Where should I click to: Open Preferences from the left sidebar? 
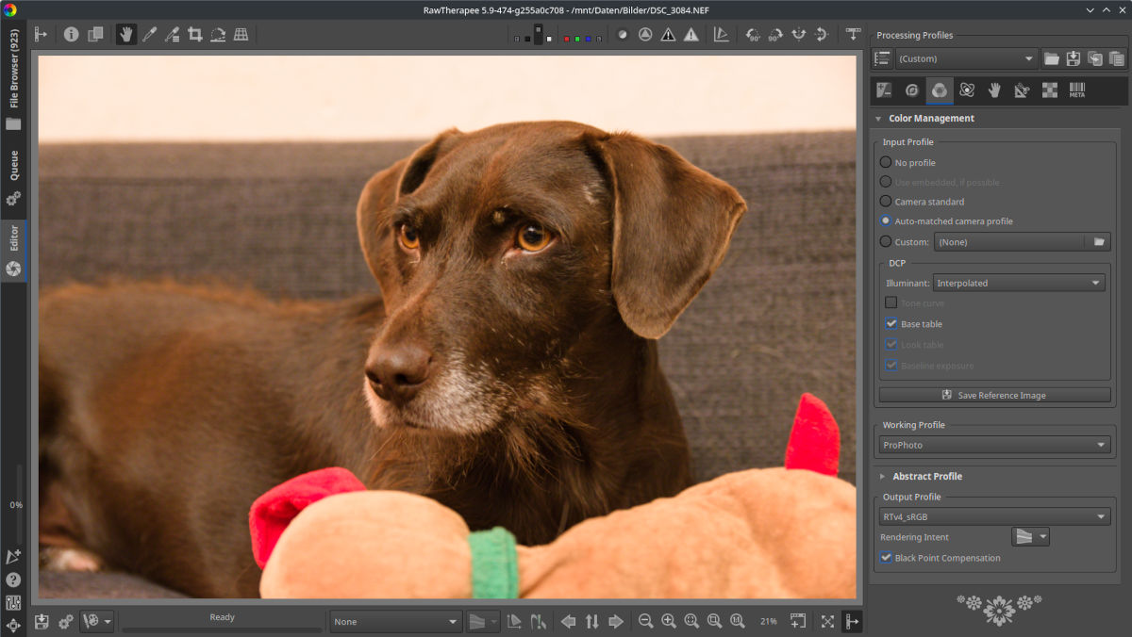pos(13,601)
